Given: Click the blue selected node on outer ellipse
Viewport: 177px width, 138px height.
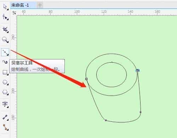Looking at the screenshot, I should (x=138, y=70).
